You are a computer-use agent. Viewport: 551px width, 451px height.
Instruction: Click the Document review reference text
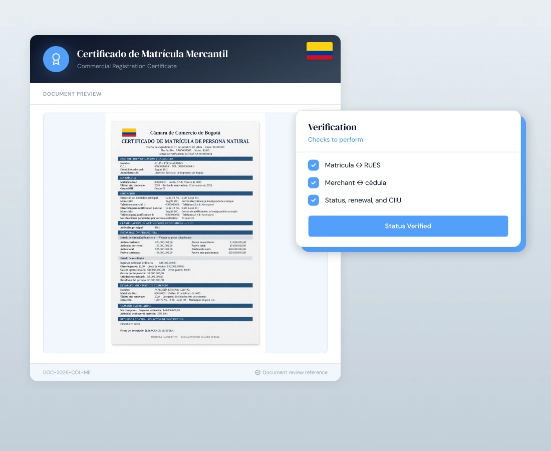[295, 372]
